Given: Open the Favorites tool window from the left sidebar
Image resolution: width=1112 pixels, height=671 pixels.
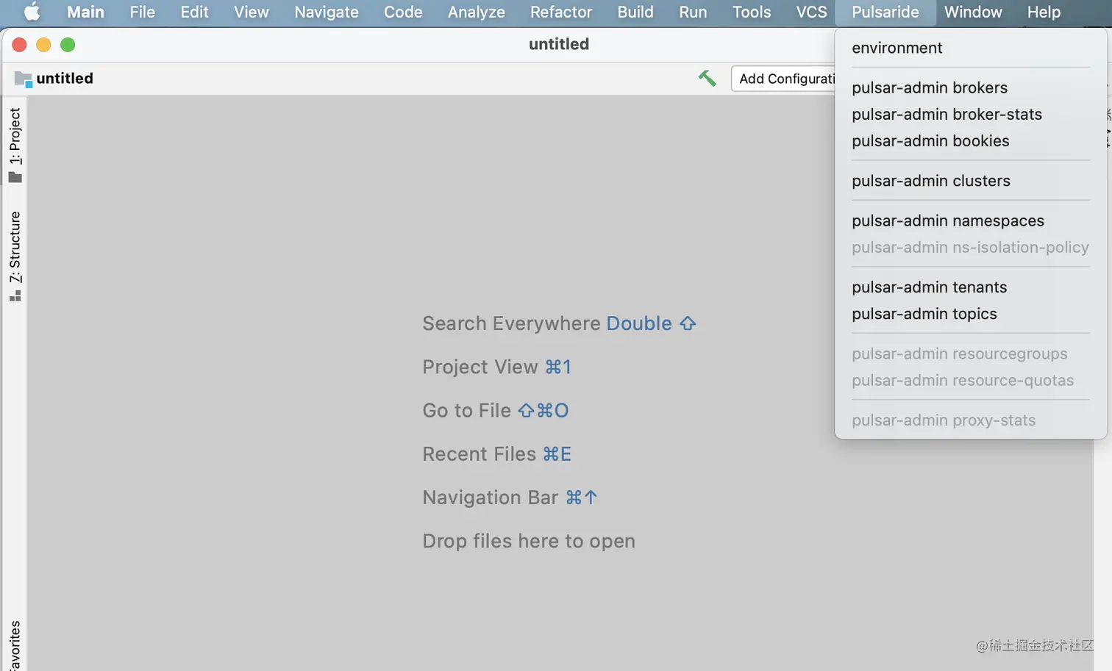Looking at the screenshot, I should (x=15, y=645).
